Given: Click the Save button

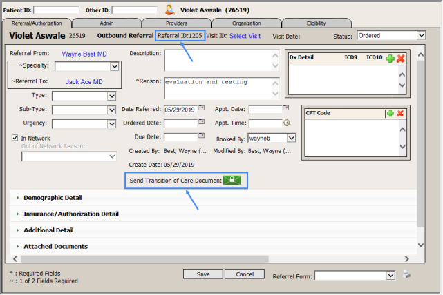Looking at the screenshot, I should point(203,274).
